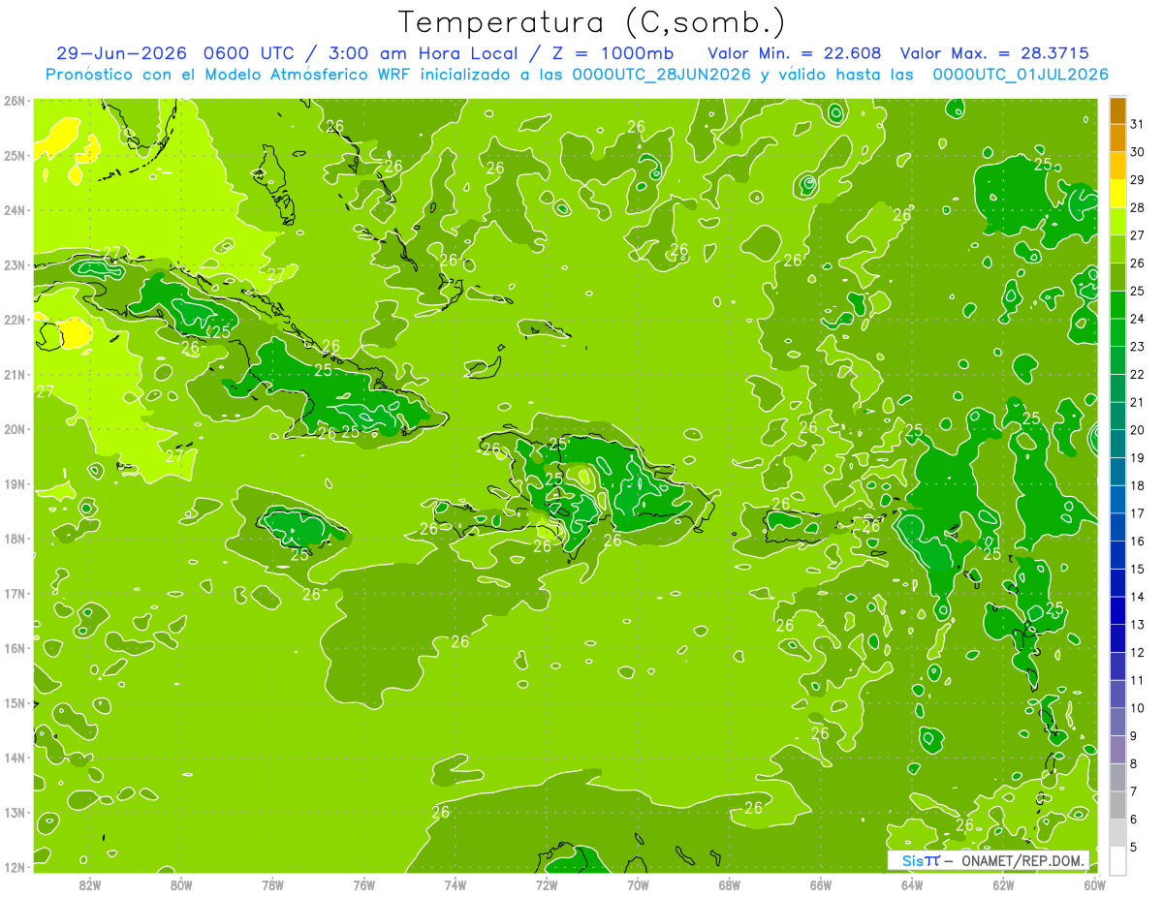Select the dark blue legend swatch between 12 and 13
This screenshot has height=898, width=1163.
click(1117, 638)
